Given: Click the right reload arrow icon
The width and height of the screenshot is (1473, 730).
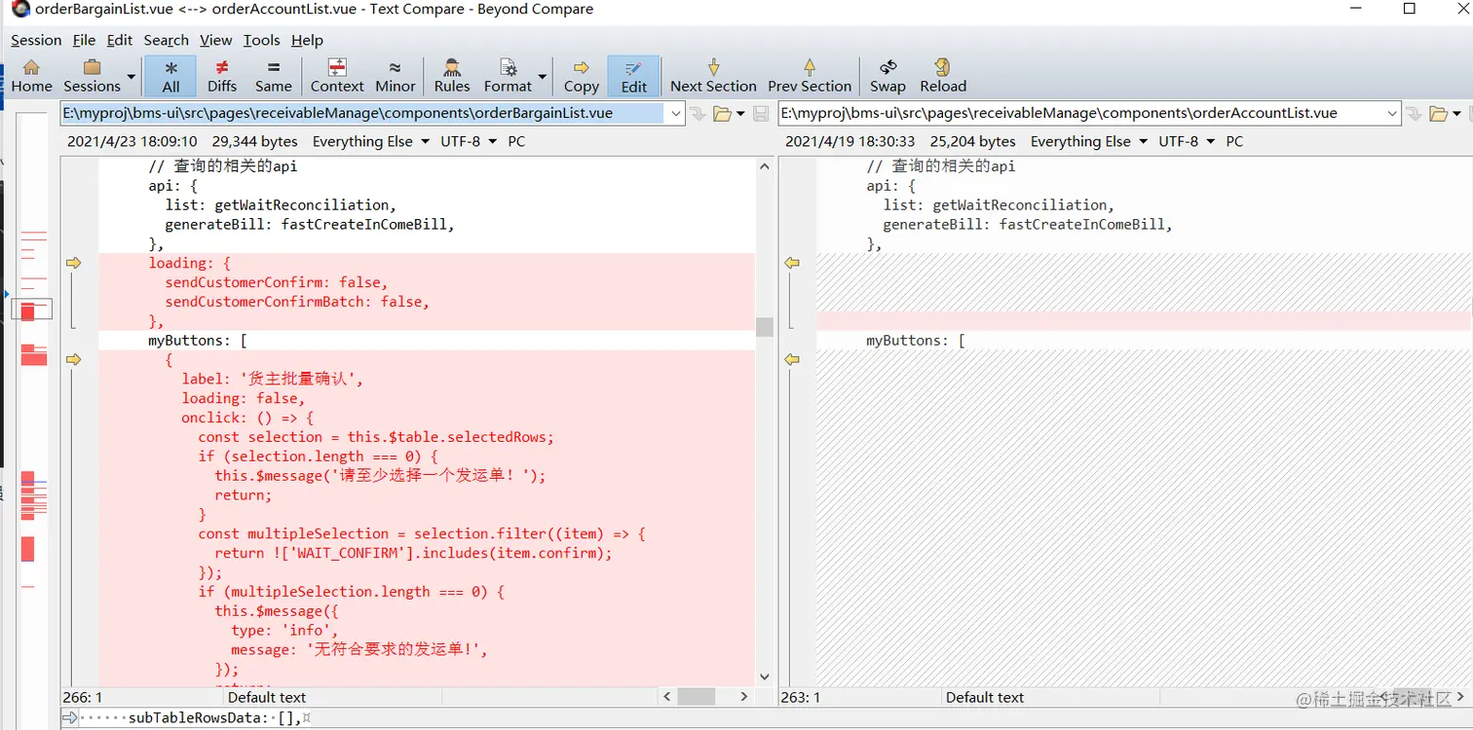Looking at the screenshot, I should coord(1415,114).
